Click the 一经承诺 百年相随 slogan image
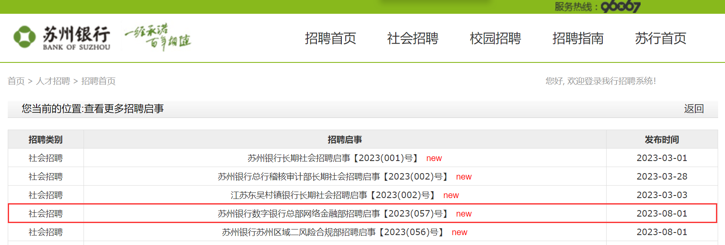725x245 pixels. click(x=158, y=37)
